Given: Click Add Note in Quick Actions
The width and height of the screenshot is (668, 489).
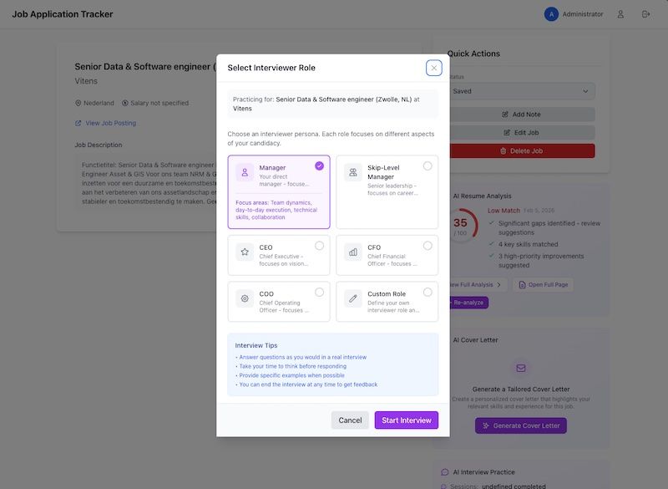Looking at the screenshot, I should tap(522, 115).
